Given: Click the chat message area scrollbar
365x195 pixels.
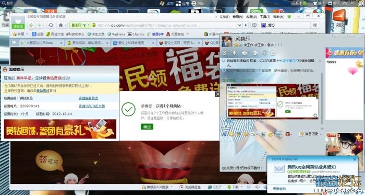Looking at the screenshot, I should 322,98.
